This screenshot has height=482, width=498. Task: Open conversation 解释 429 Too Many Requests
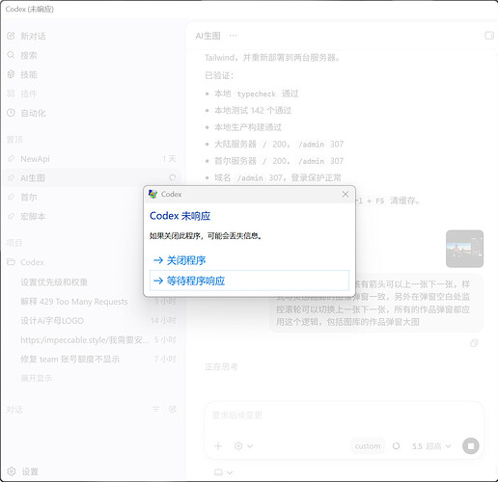coord(74,302)
